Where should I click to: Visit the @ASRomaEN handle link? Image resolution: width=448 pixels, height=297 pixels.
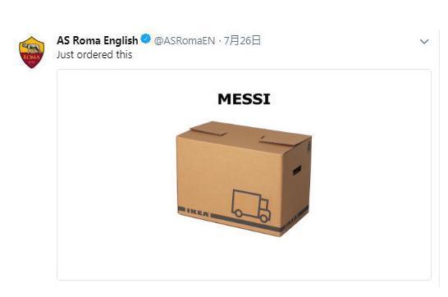(x=185, y=40)
